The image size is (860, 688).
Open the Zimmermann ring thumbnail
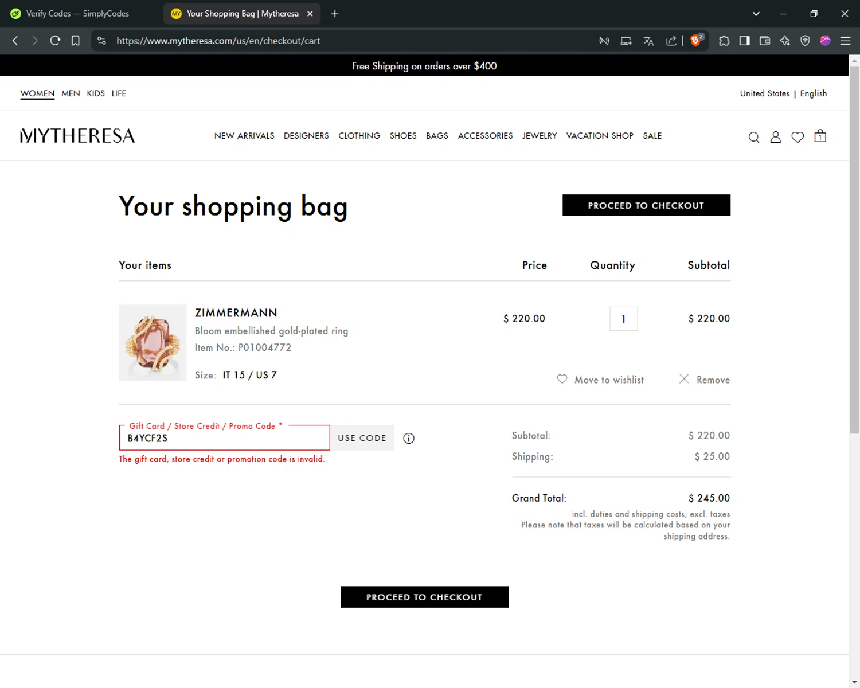click(x=153, y=342)
